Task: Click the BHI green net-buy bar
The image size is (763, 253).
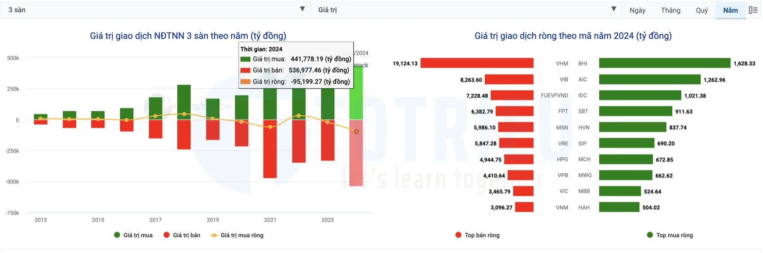Action: coord(664,63)
